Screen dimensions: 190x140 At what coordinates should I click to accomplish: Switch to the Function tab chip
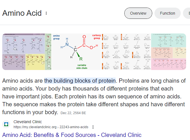point(167,13)
